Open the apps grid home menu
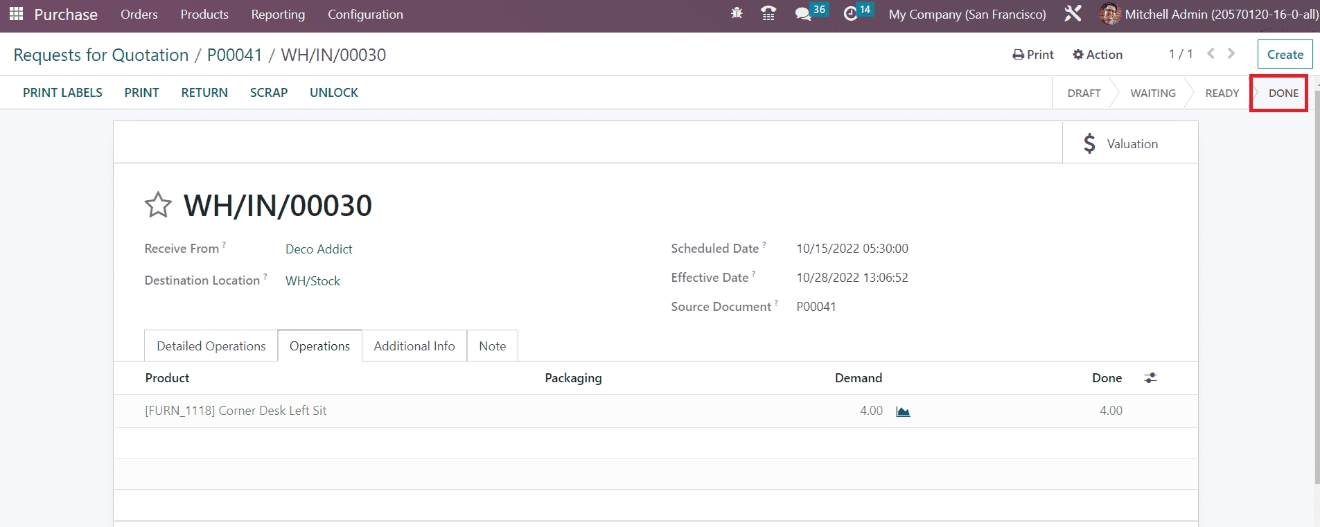This screenshot has height=527, width=1320. 16,14
